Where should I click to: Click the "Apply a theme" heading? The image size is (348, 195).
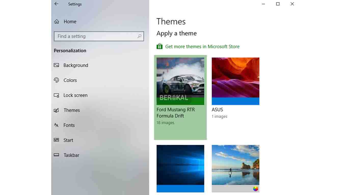pyautogui.click(x=177, y=33)
